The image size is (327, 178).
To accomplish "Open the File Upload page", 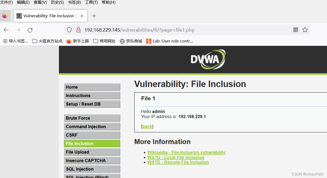I will coord(92,152).
